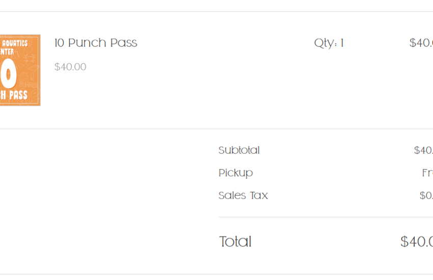This screenshot has height=280, width=433.
Task: Click the AQUATICS text on the product image
Action: 15,43
